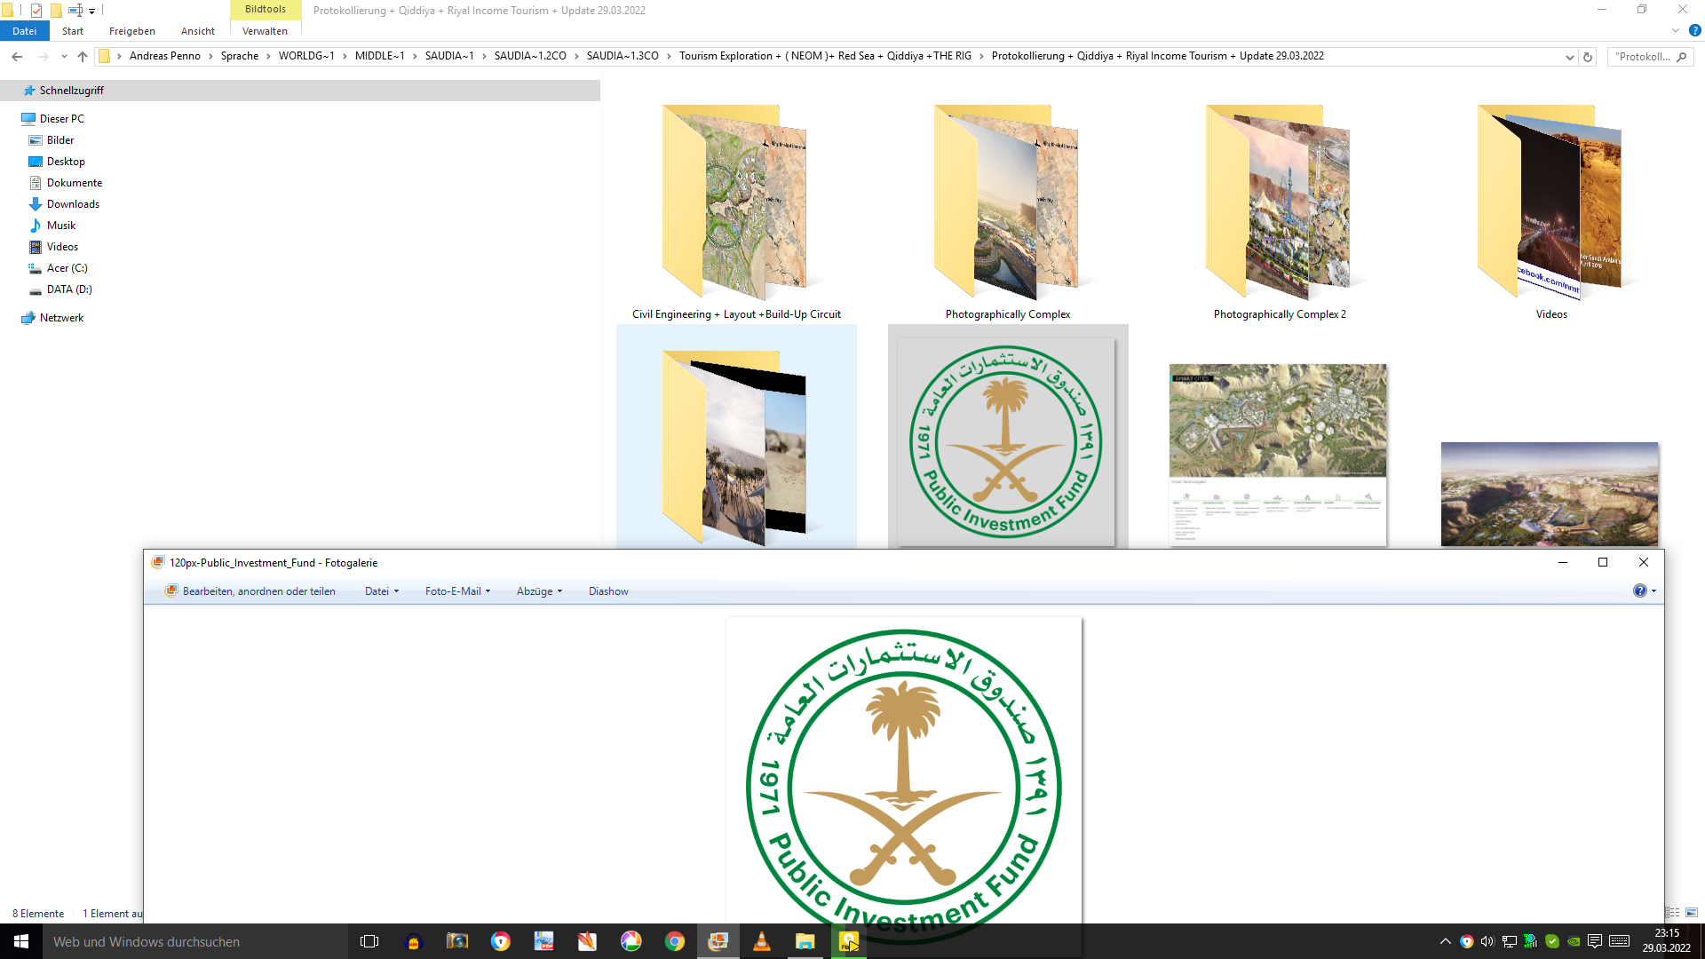Open the Foto-E-Mail dropdown
Image resolution: width=1705 pixels, height=959 pixels.
[x=457, y=591]
